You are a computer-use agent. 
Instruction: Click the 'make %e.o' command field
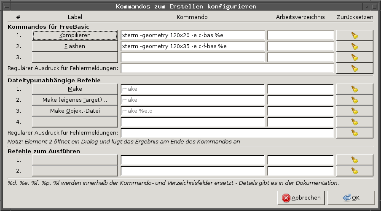pyautogui.click(x=193, y=111)
